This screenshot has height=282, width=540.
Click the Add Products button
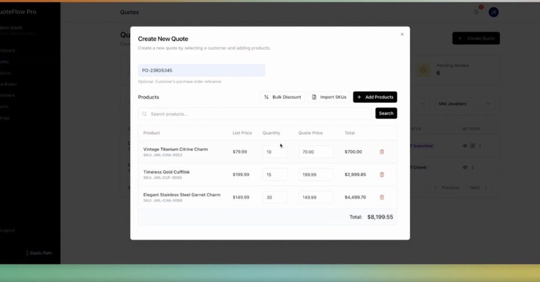point(375,97)
